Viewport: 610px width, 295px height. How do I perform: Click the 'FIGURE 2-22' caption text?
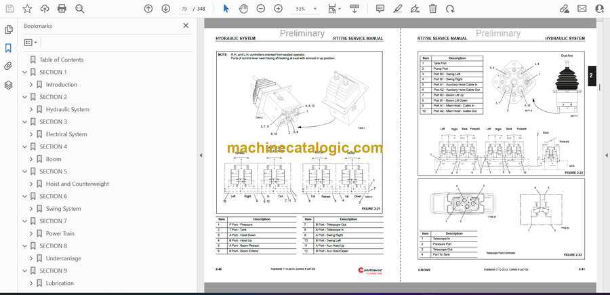[x=574, y=172]
